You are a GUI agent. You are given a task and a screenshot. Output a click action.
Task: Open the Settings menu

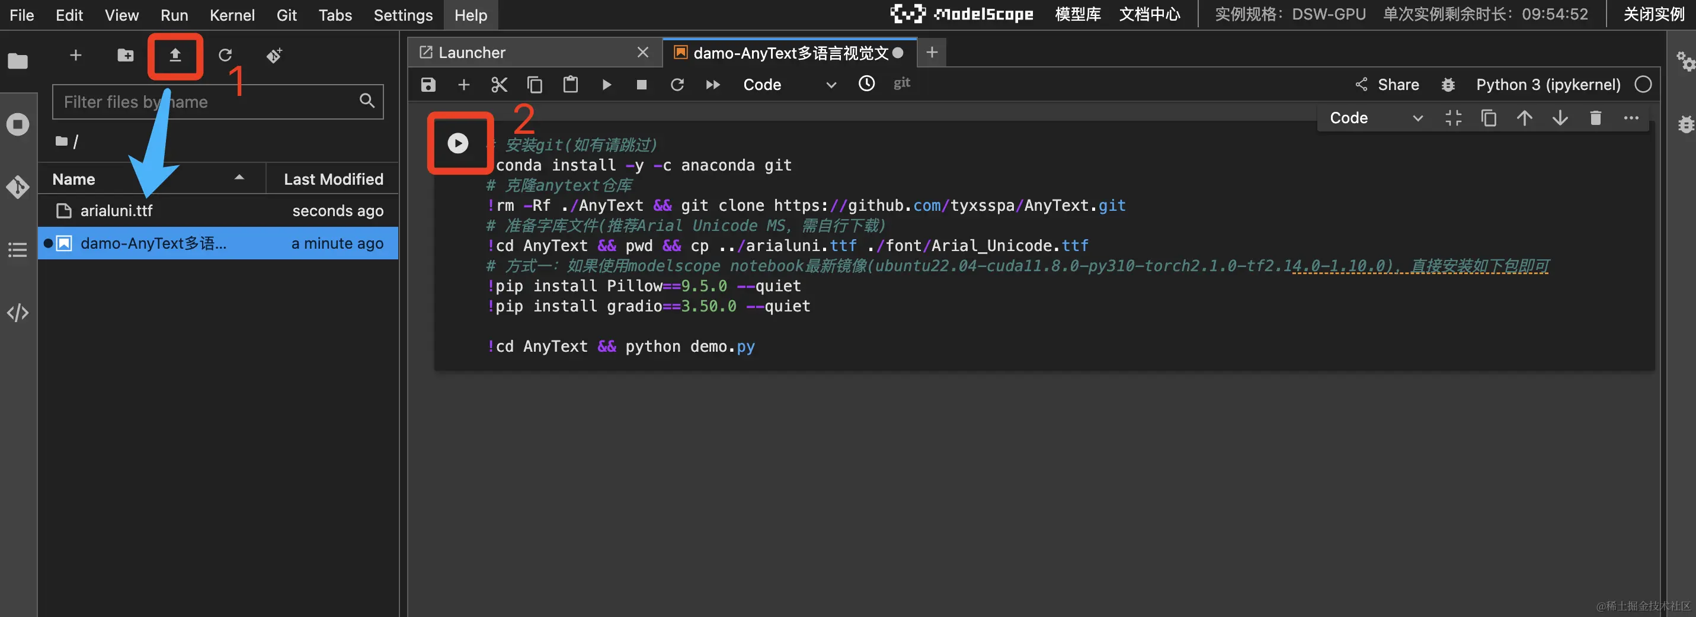pos(403,14)
